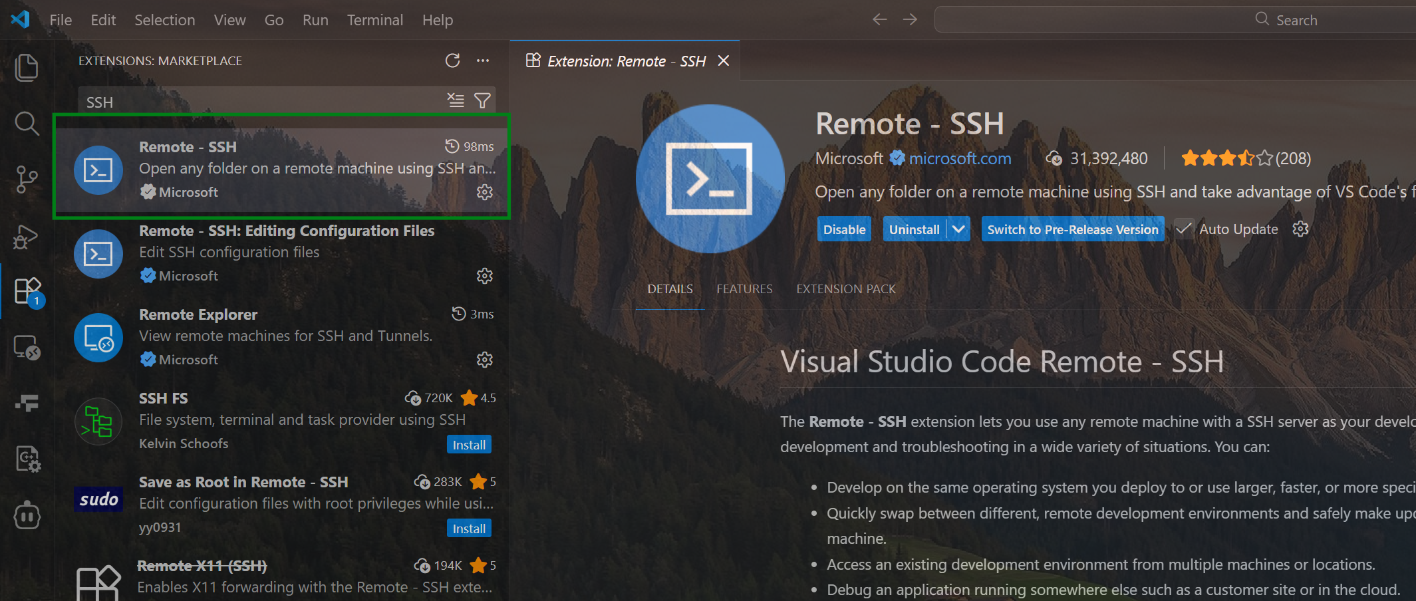Switch to the FEATURES tab
1416x601 pixels.
(744, 289)
